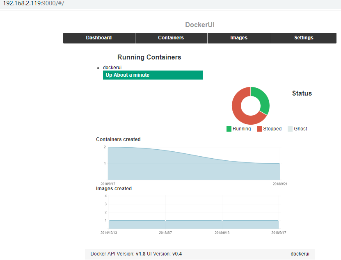This screenshot has height=260, width=341.
Task: Click the 2018/9/21 date label on containers chart
Action: (x=280, y=184)
